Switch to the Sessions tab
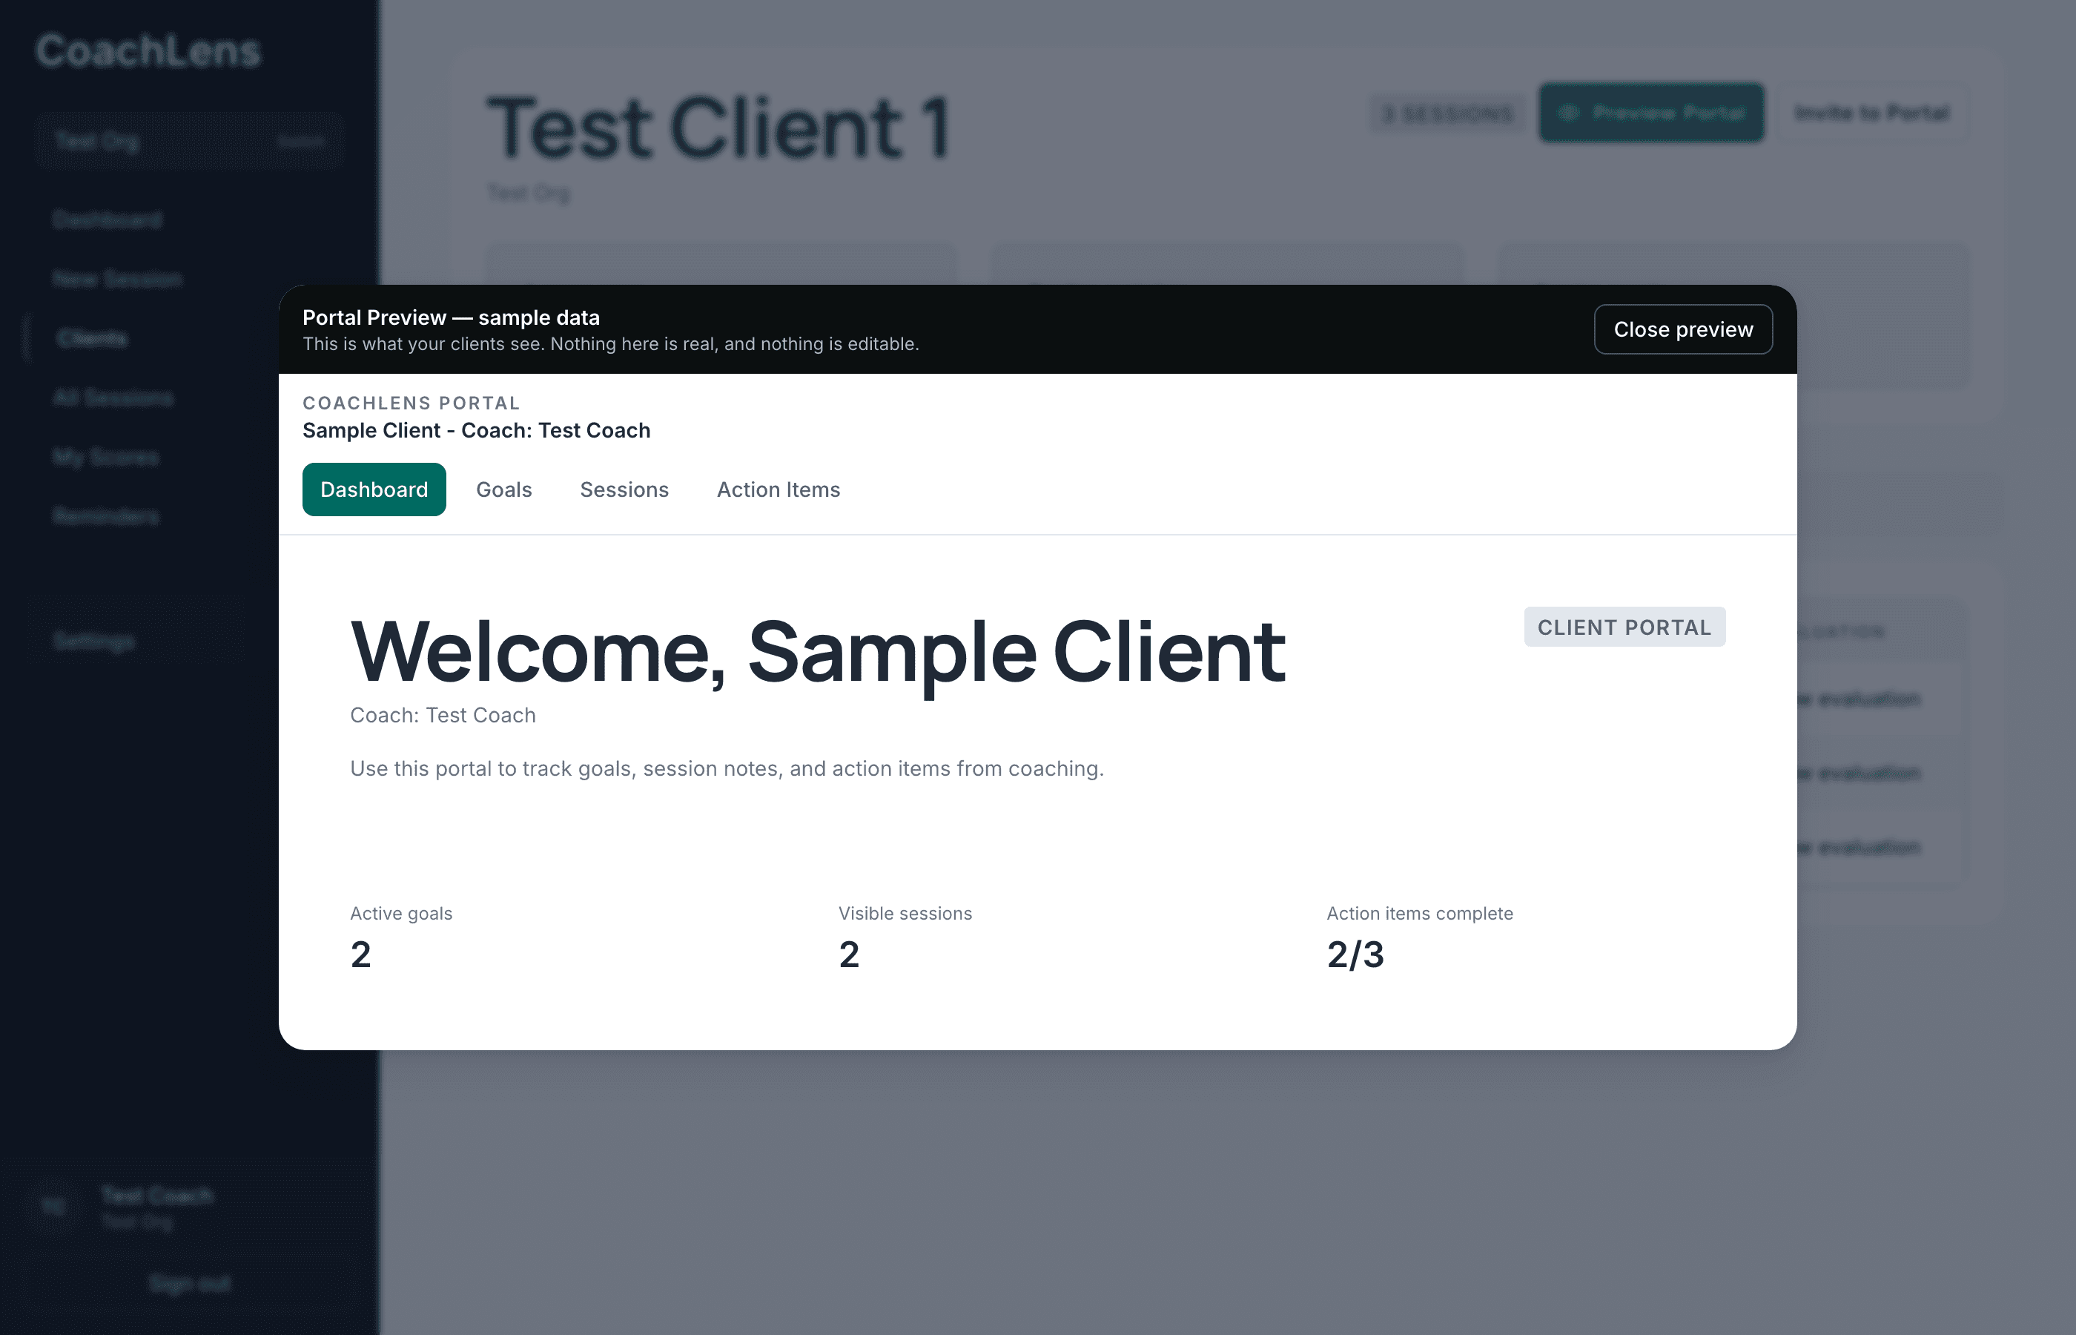The width and height of the screenshot is (2076, 1335). [624, 489]
